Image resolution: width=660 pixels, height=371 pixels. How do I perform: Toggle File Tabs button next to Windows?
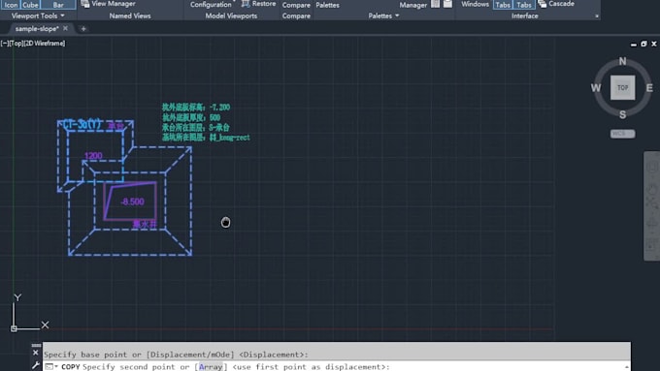pos(503,5)
